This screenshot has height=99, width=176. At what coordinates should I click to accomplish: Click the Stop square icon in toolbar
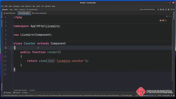169,10
